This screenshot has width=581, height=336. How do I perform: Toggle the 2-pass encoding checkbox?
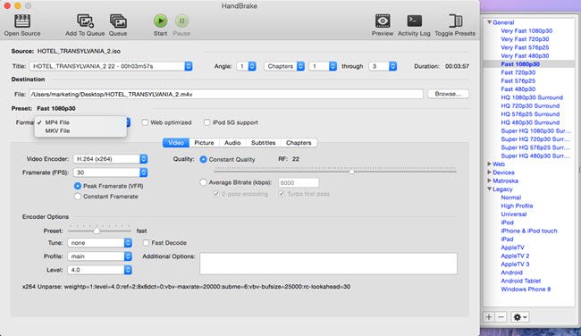click(x=216, y=194)
